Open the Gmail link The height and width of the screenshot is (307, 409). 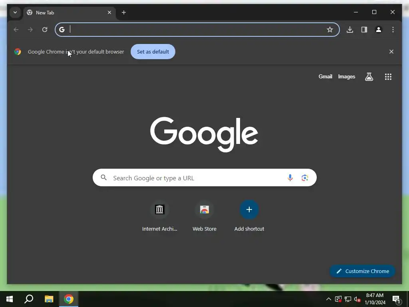325,76
